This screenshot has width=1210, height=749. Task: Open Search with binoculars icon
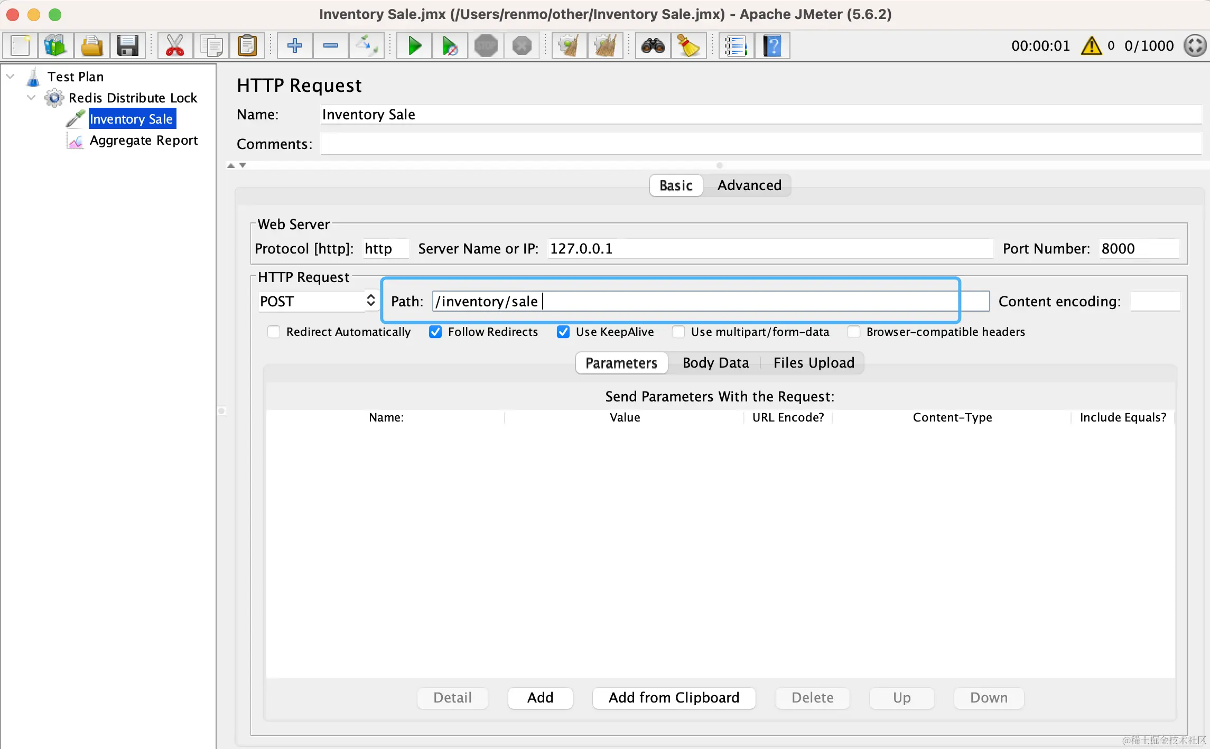(653, 46)
